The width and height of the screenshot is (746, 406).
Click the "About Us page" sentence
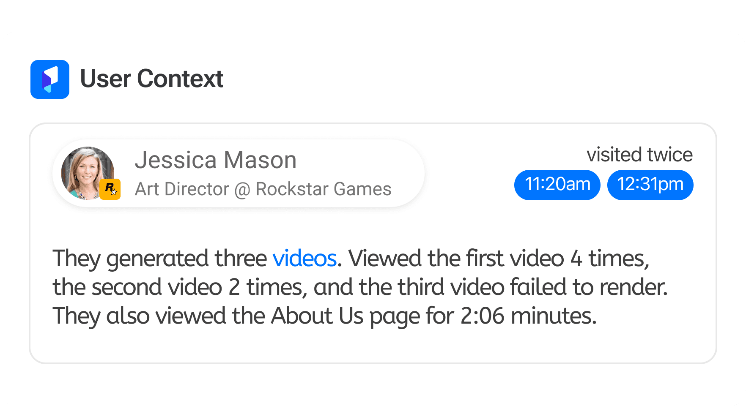tap(324, 316)
